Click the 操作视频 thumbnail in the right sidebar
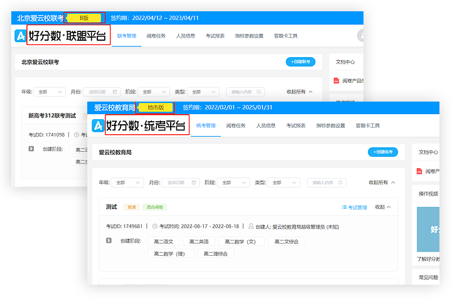The height and width of the screenshot is (301, 452). pos(433,228)
